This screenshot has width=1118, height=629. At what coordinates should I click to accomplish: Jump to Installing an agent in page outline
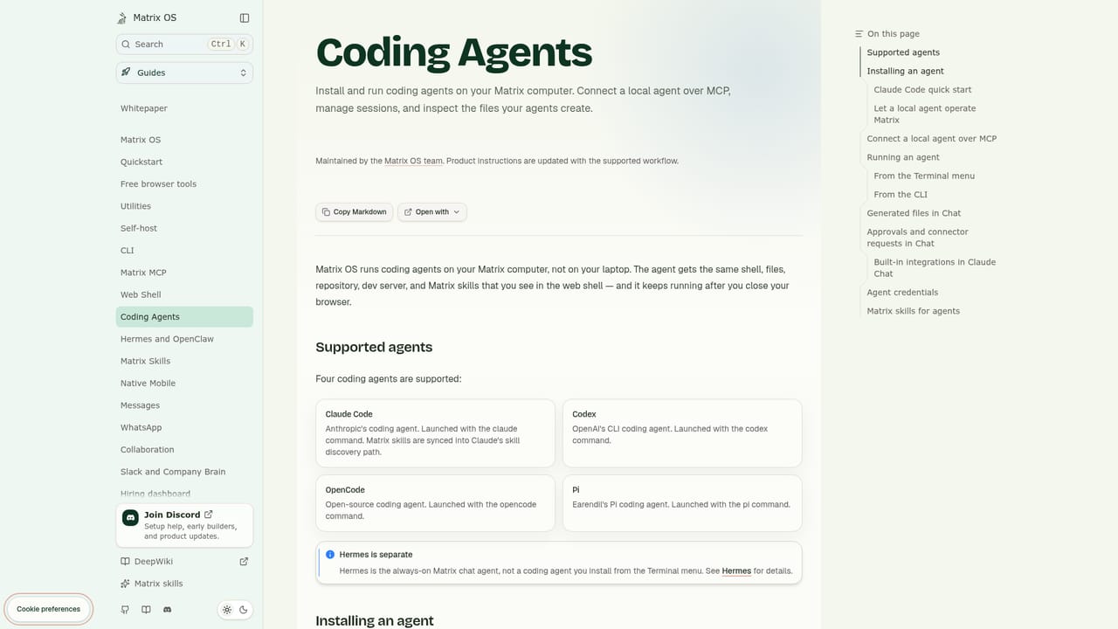(x=905, y=71)
